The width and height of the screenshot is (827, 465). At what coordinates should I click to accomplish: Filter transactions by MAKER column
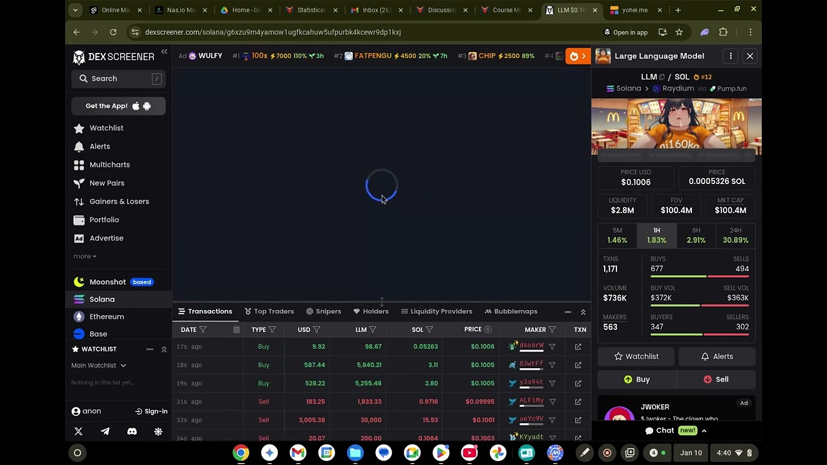552,329
